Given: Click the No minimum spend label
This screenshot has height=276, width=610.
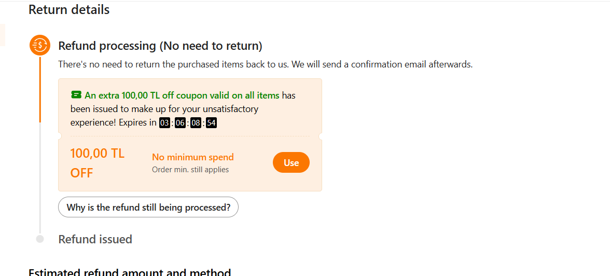Looking at the screenshot, I should [x=193, y=157].
